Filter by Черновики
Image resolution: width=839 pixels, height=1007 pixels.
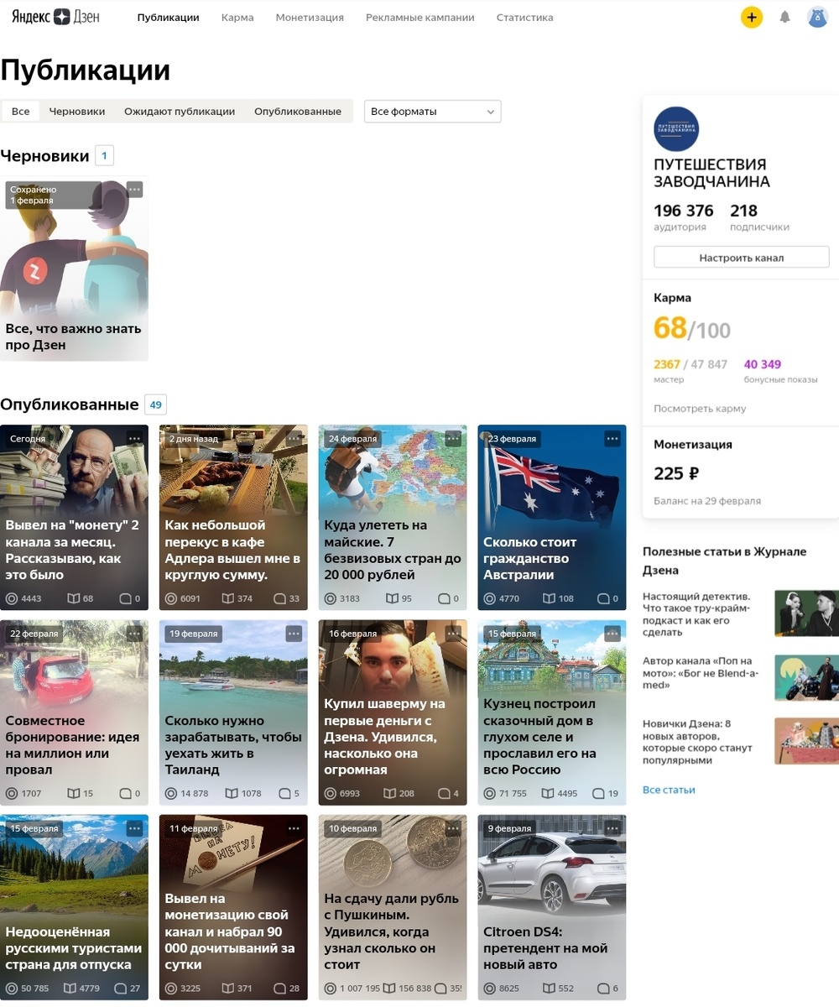(77, 112)
